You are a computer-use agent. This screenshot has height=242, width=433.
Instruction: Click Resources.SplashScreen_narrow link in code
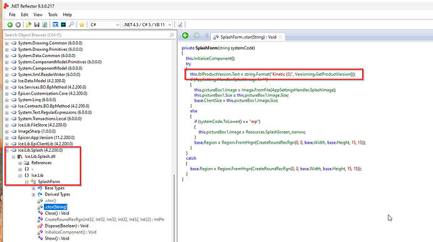pyautogui.click(x=275, y=132)
